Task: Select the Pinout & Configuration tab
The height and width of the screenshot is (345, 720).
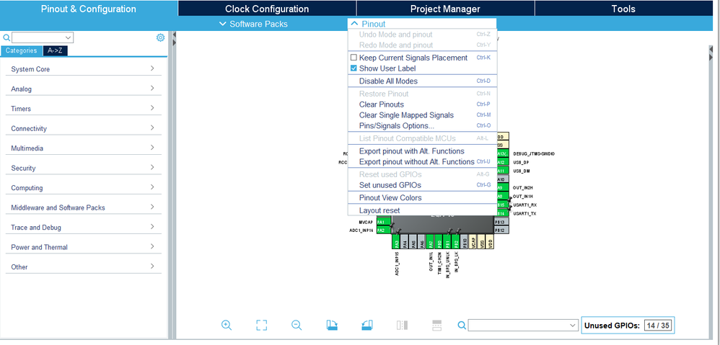Action: coord(89,9)
